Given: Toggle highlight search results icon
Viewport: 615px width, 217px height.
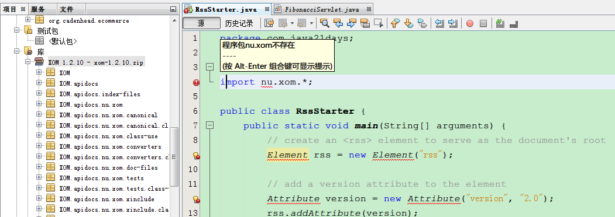Looking at the screenshot, I should click(x=365, y=23).
